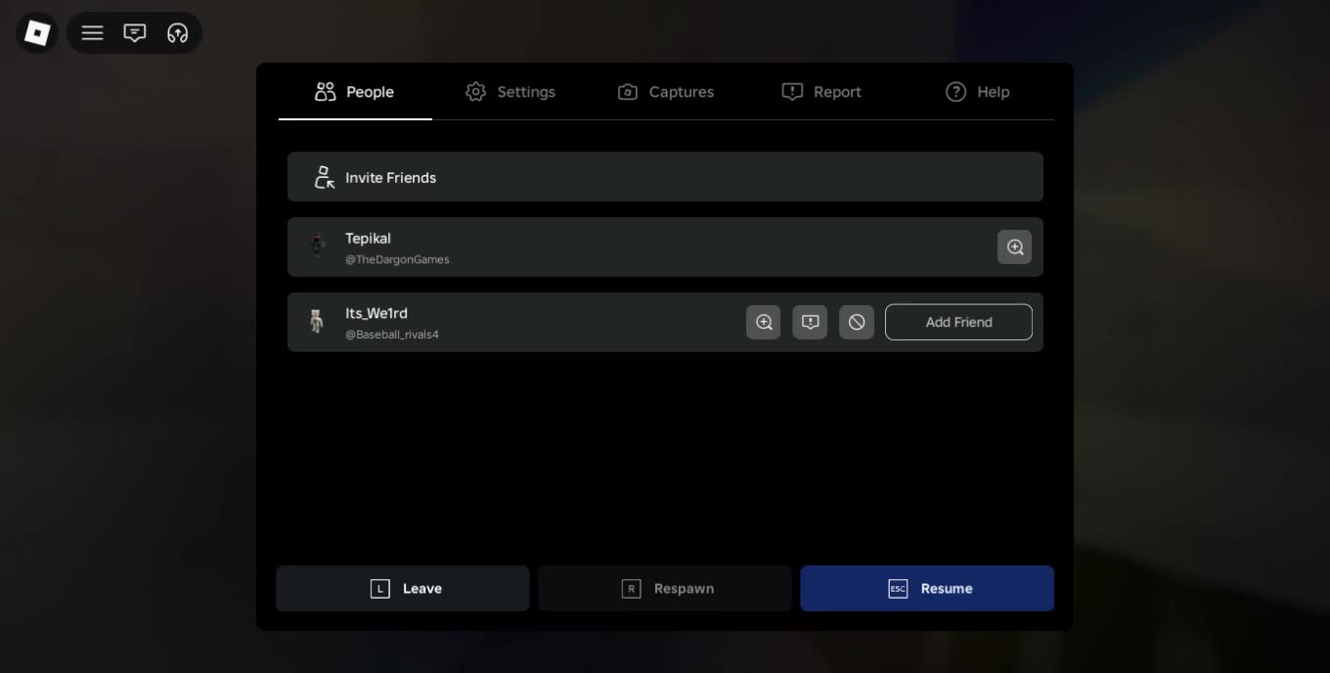1330x673 pixels.
Task: Click the Respawn button
Action: [x=665, y=588]
